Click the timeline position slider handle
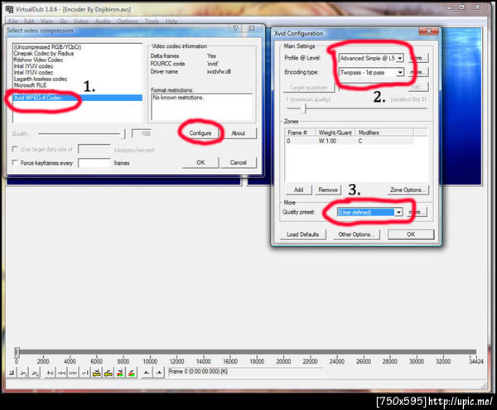 coord(17,352)
